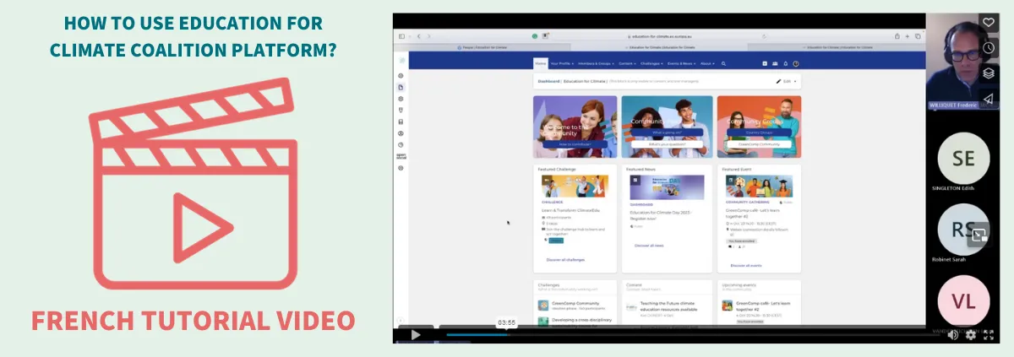Open 'Teaching the Future climate education' content item
This screenshot has height=357, width=1014.
click(668, 306)
